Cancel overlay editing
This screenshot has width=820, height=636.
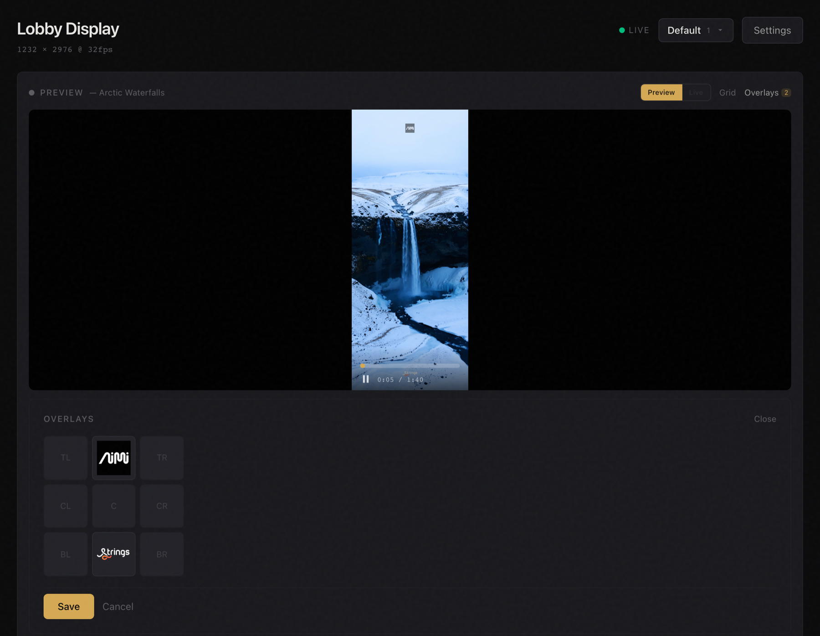[118, 606]
